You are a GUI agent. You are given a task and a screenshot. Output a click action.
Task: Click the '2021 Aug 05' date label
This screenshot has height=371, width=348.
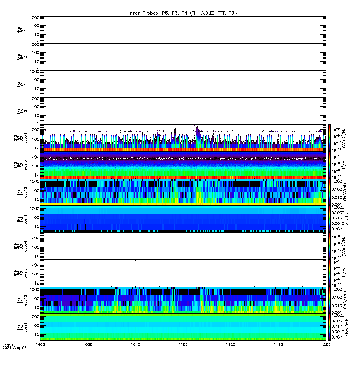(x=14, y=348)
